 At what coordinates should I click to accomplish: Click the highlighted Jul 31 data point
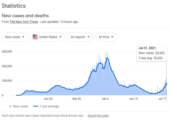click(166, 84)
